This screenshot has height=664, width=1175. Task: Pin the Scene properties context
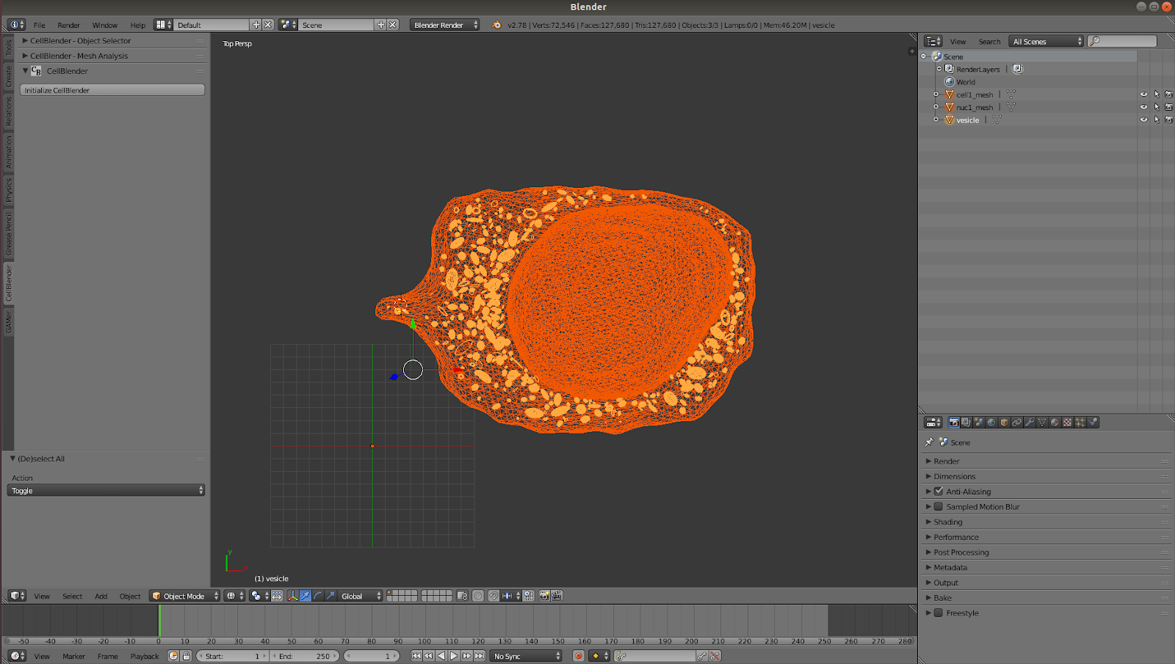929,442
